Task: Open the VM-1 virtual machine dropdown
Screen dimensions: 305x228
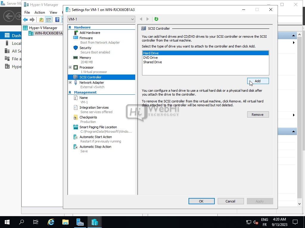Action: coord(101,19)
